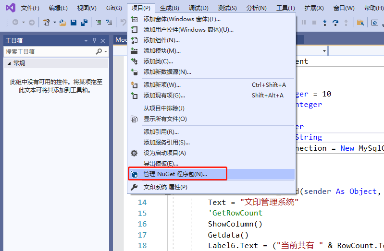Click the 搜索工具箱 search field

click(x=50, y=51)
